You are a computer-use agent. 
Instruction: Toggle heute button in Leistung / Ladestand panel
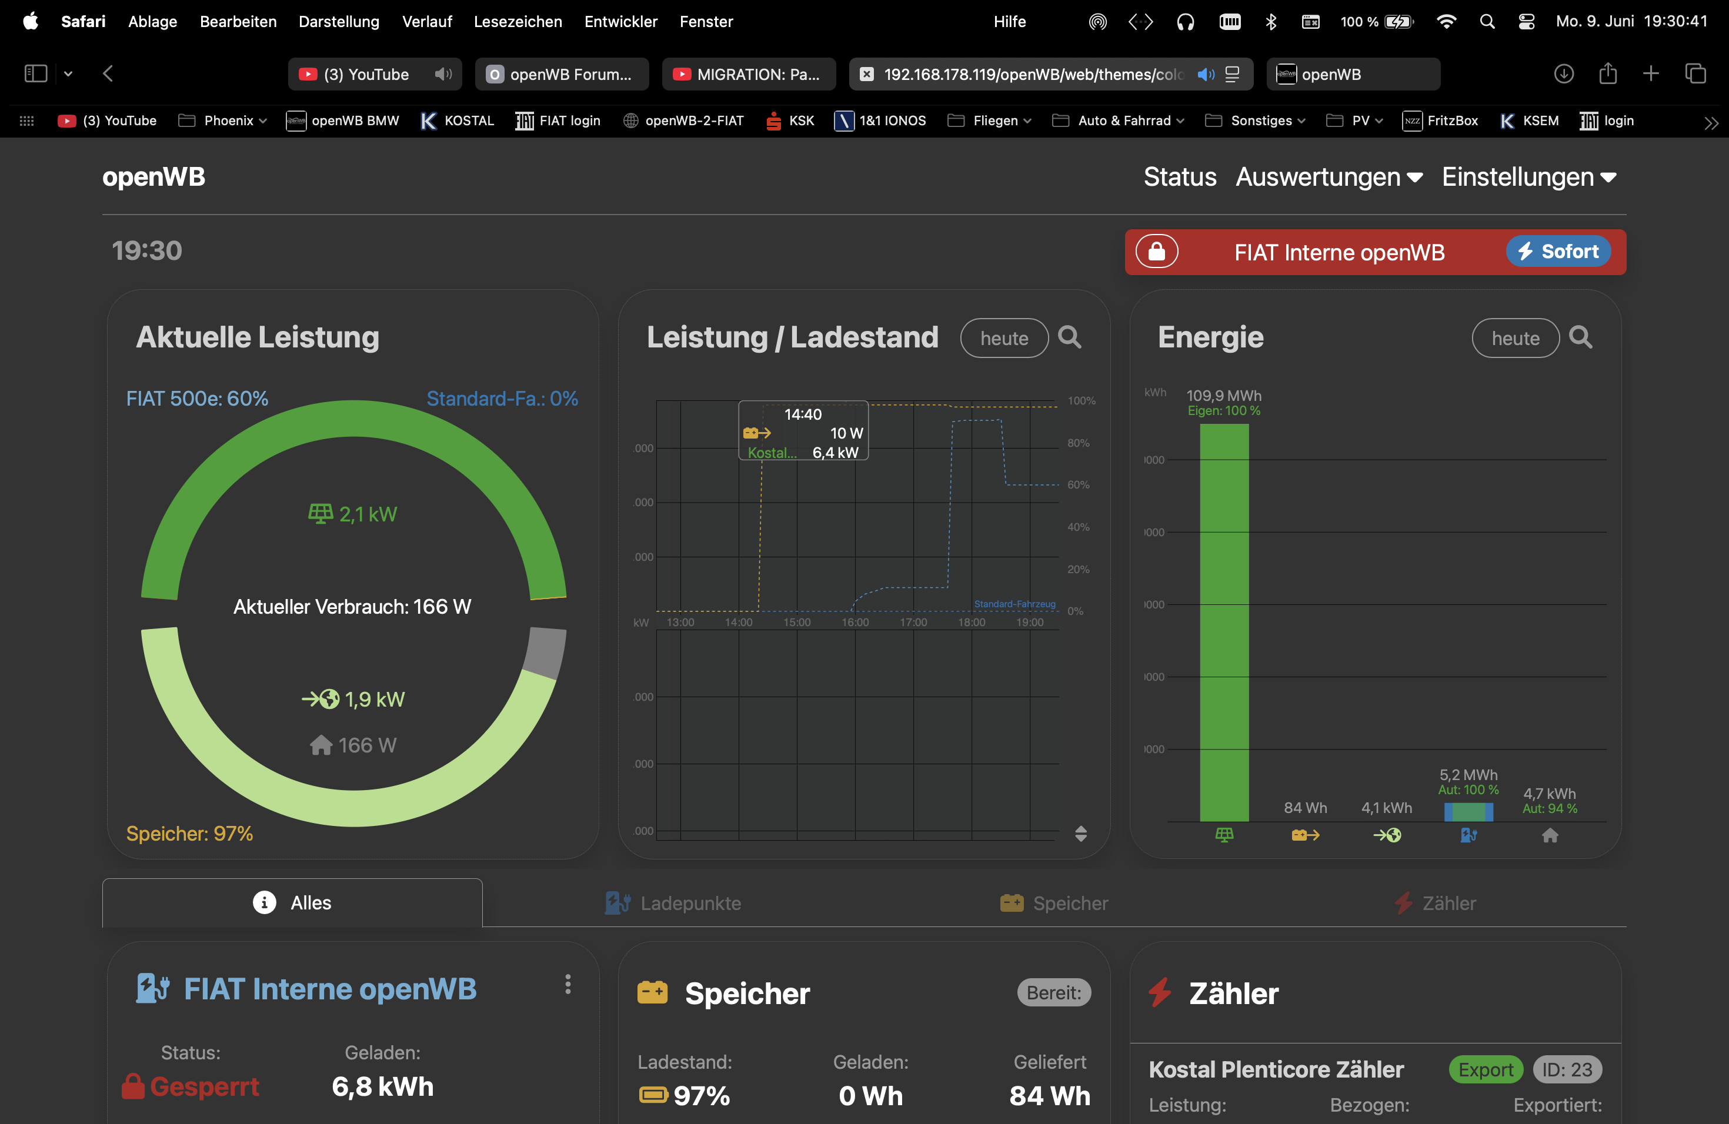click(x=1004, y=339)
